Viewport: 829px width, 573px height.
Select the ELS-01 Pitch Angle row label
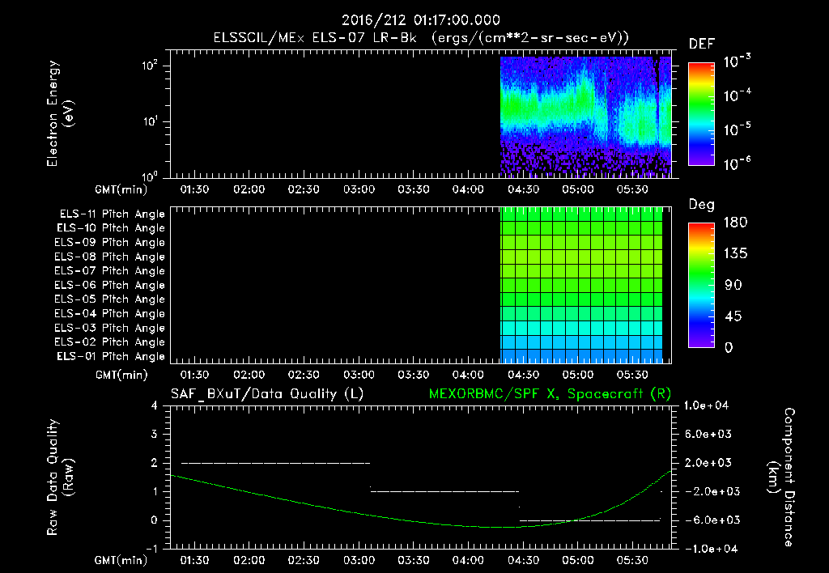click(x=111, y=356)
